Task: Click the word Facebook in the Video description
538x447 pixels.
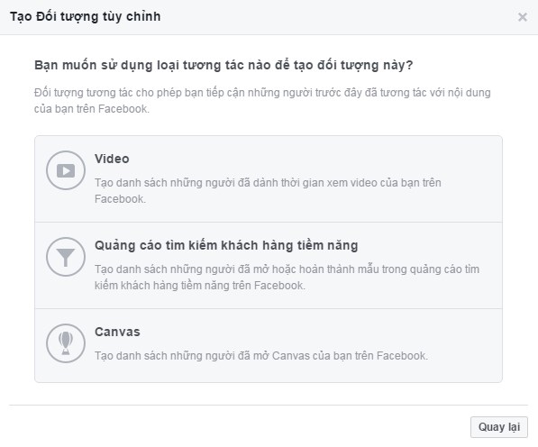Action: [x=120, y=199]
